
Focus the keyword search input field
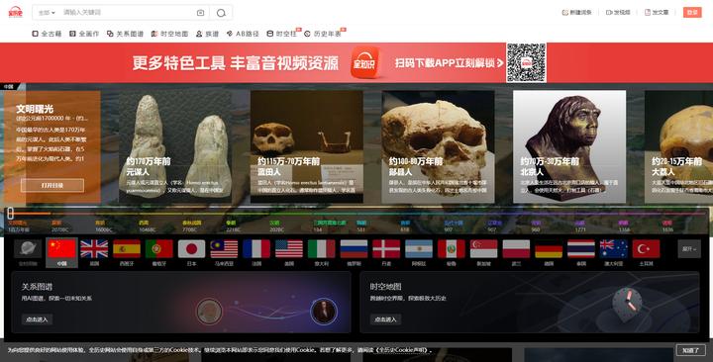128,13
